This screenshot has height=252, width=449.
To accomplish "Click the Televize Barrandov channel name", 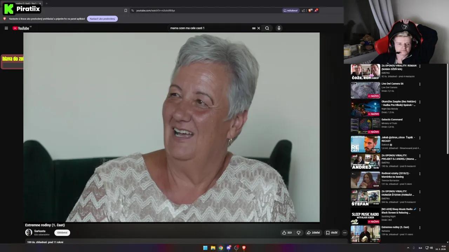I will (x=390, y=181).
